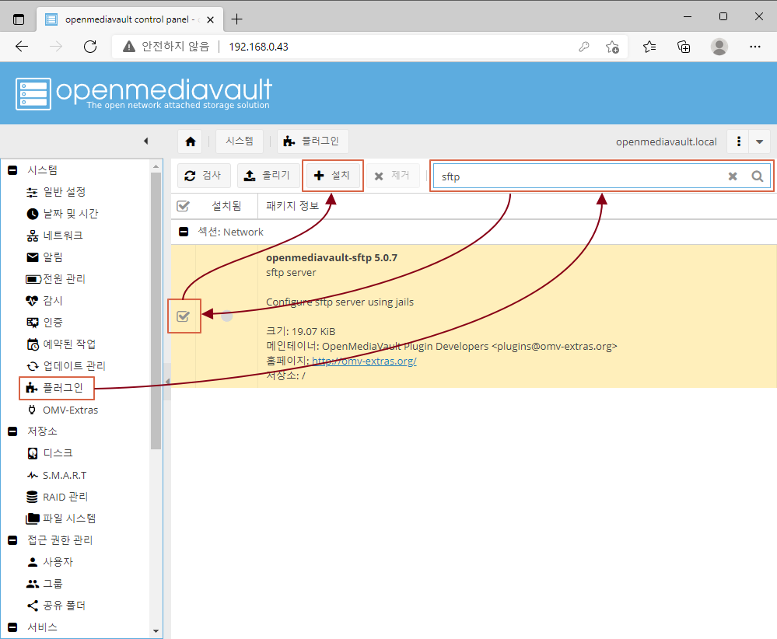Collapse the 서비스 tree group

(x=13, y=627)
